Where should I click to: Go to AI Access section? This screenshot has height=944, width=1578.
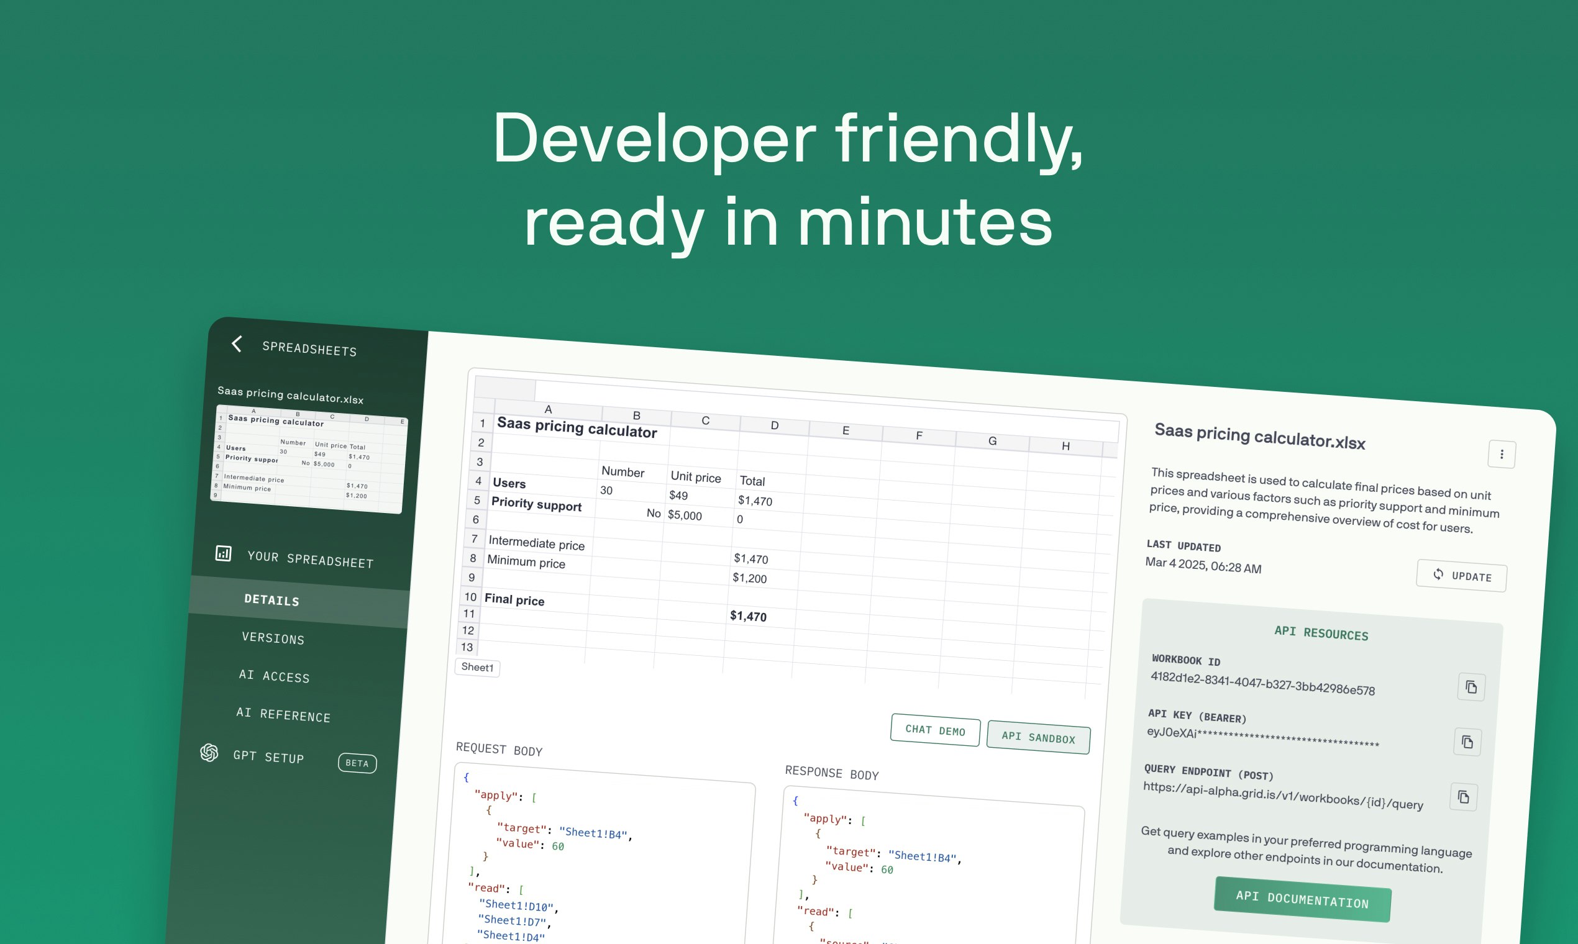point(274,676)
